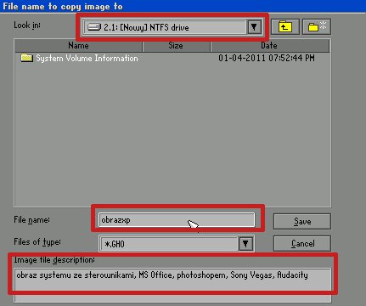Select the date 01-04-2011 07:52:44 PM
Screen dimensions: 366x306
coord(267,58)
